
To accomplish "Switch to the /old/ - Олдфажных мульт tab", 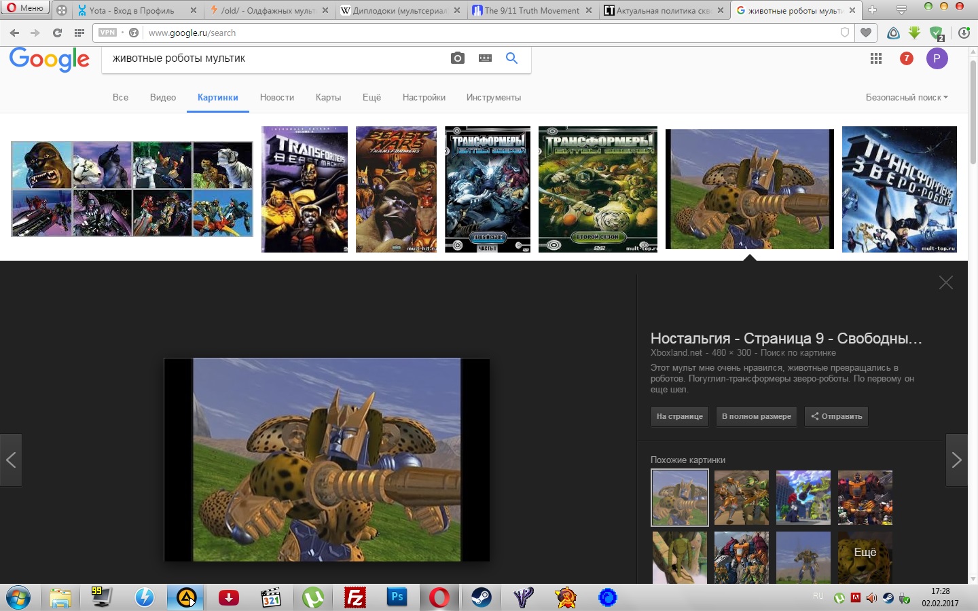I will [x=269, y=10].
